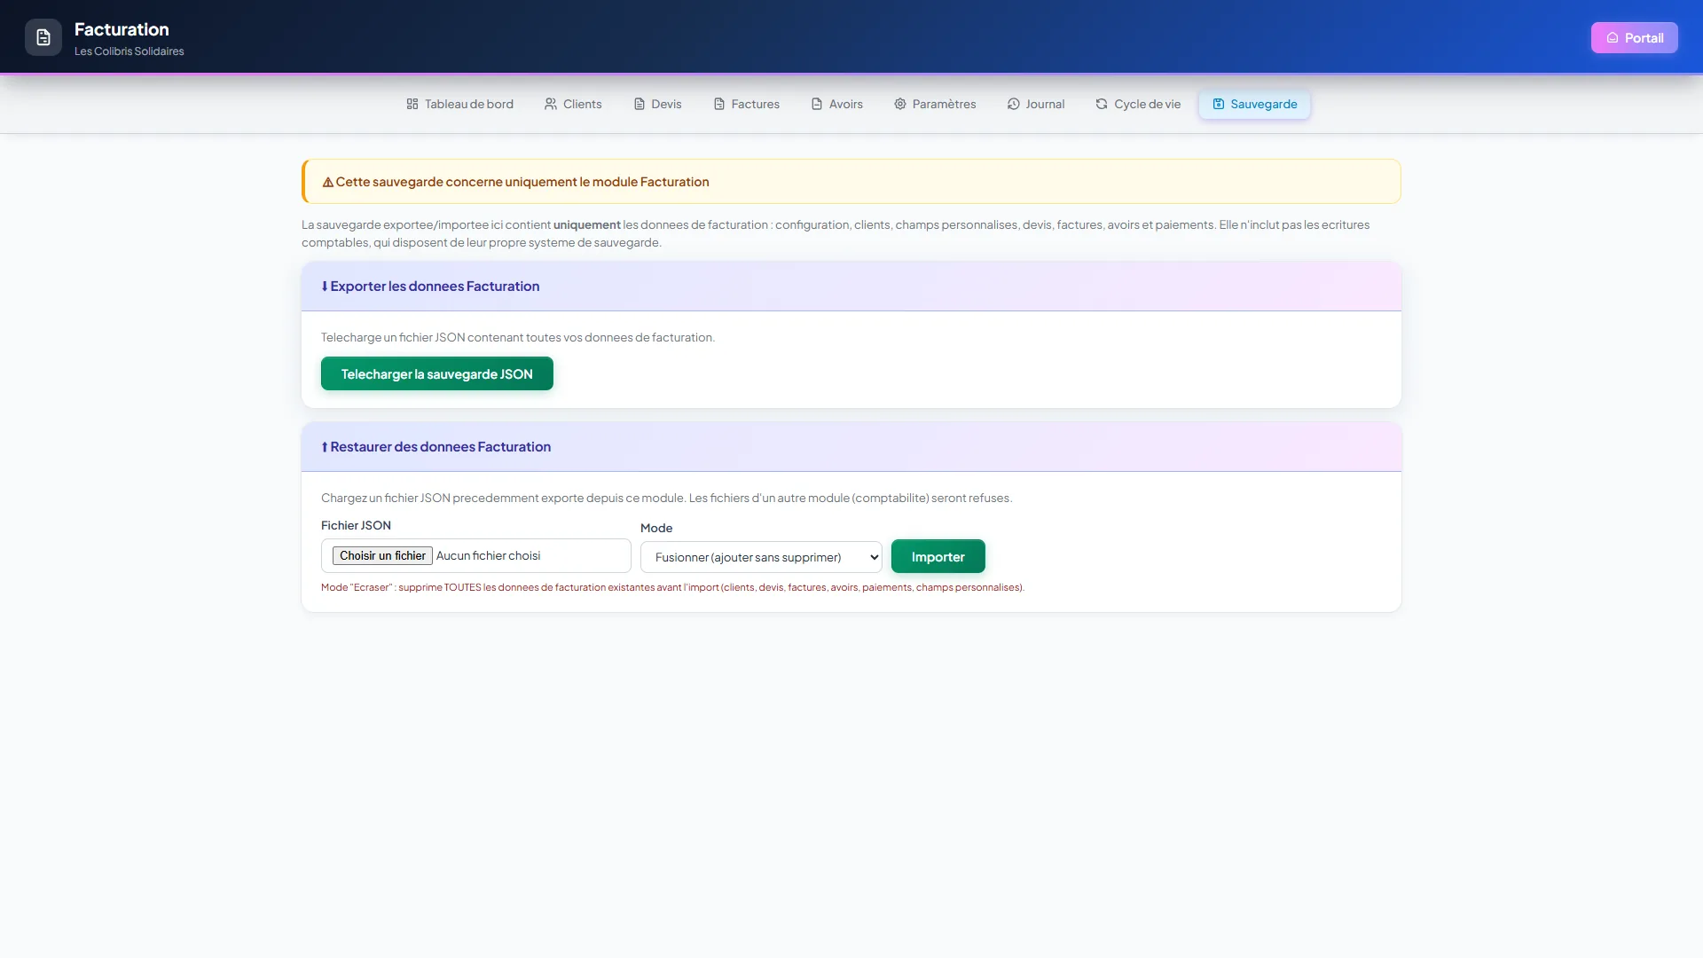
Task: Click the Cycle de vie refresh icon
Action: [x=1102, y=104]
